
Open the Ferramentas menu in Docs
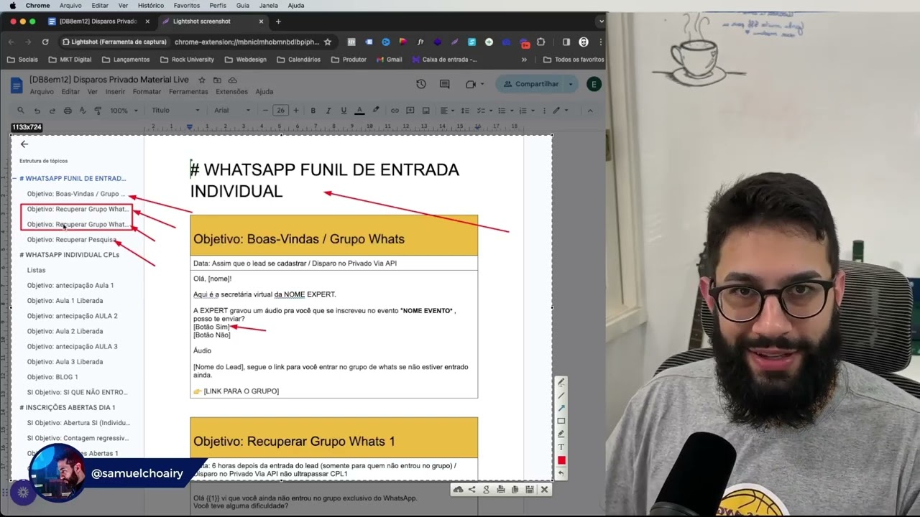point(188,92)
